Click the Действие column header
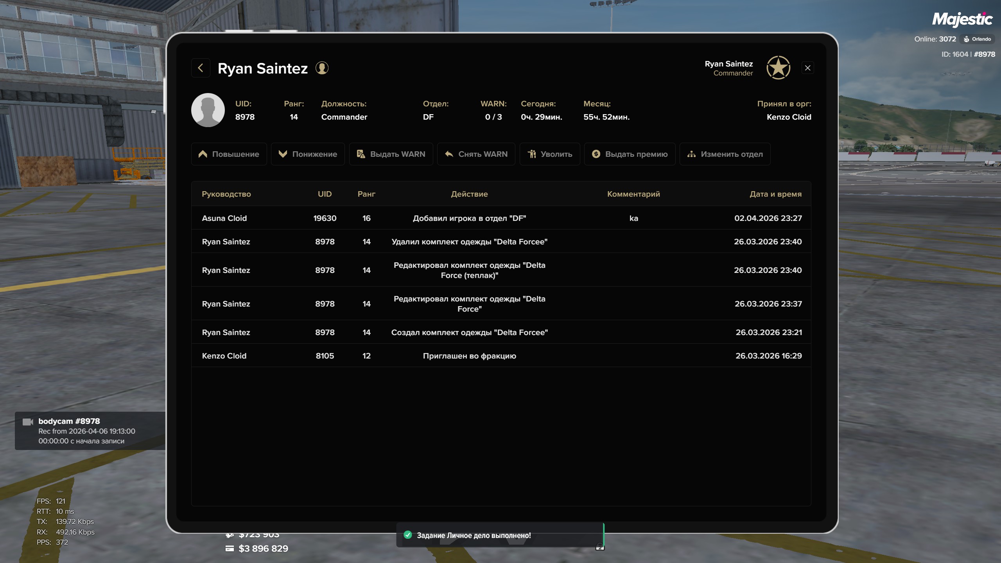1001x563 pixels. coord(469,194)
